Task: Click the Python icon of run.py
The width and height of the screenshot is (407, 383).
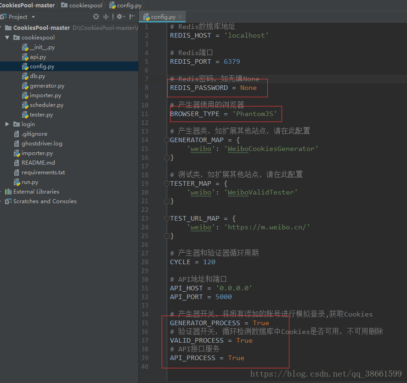Action: coord(17,182)
